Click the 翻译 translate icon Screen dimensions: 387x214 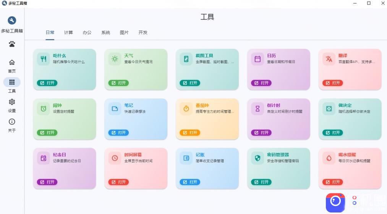click(329, 59)
